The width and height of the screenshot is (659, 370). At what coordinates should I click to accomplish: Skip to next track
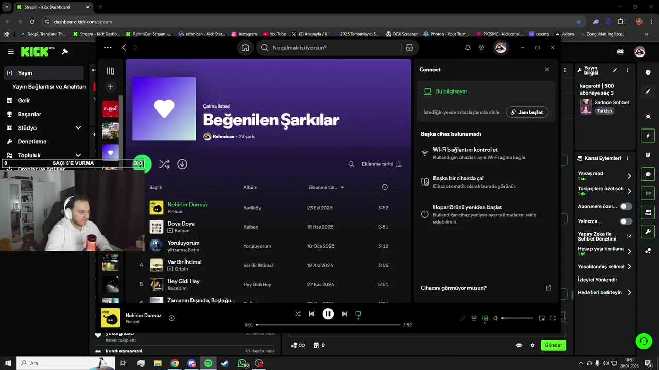point(344,313)
